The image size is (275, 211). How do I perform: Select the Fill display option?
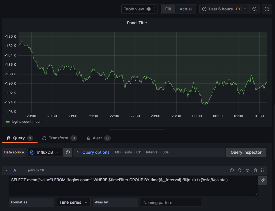[x=168, y=9]
